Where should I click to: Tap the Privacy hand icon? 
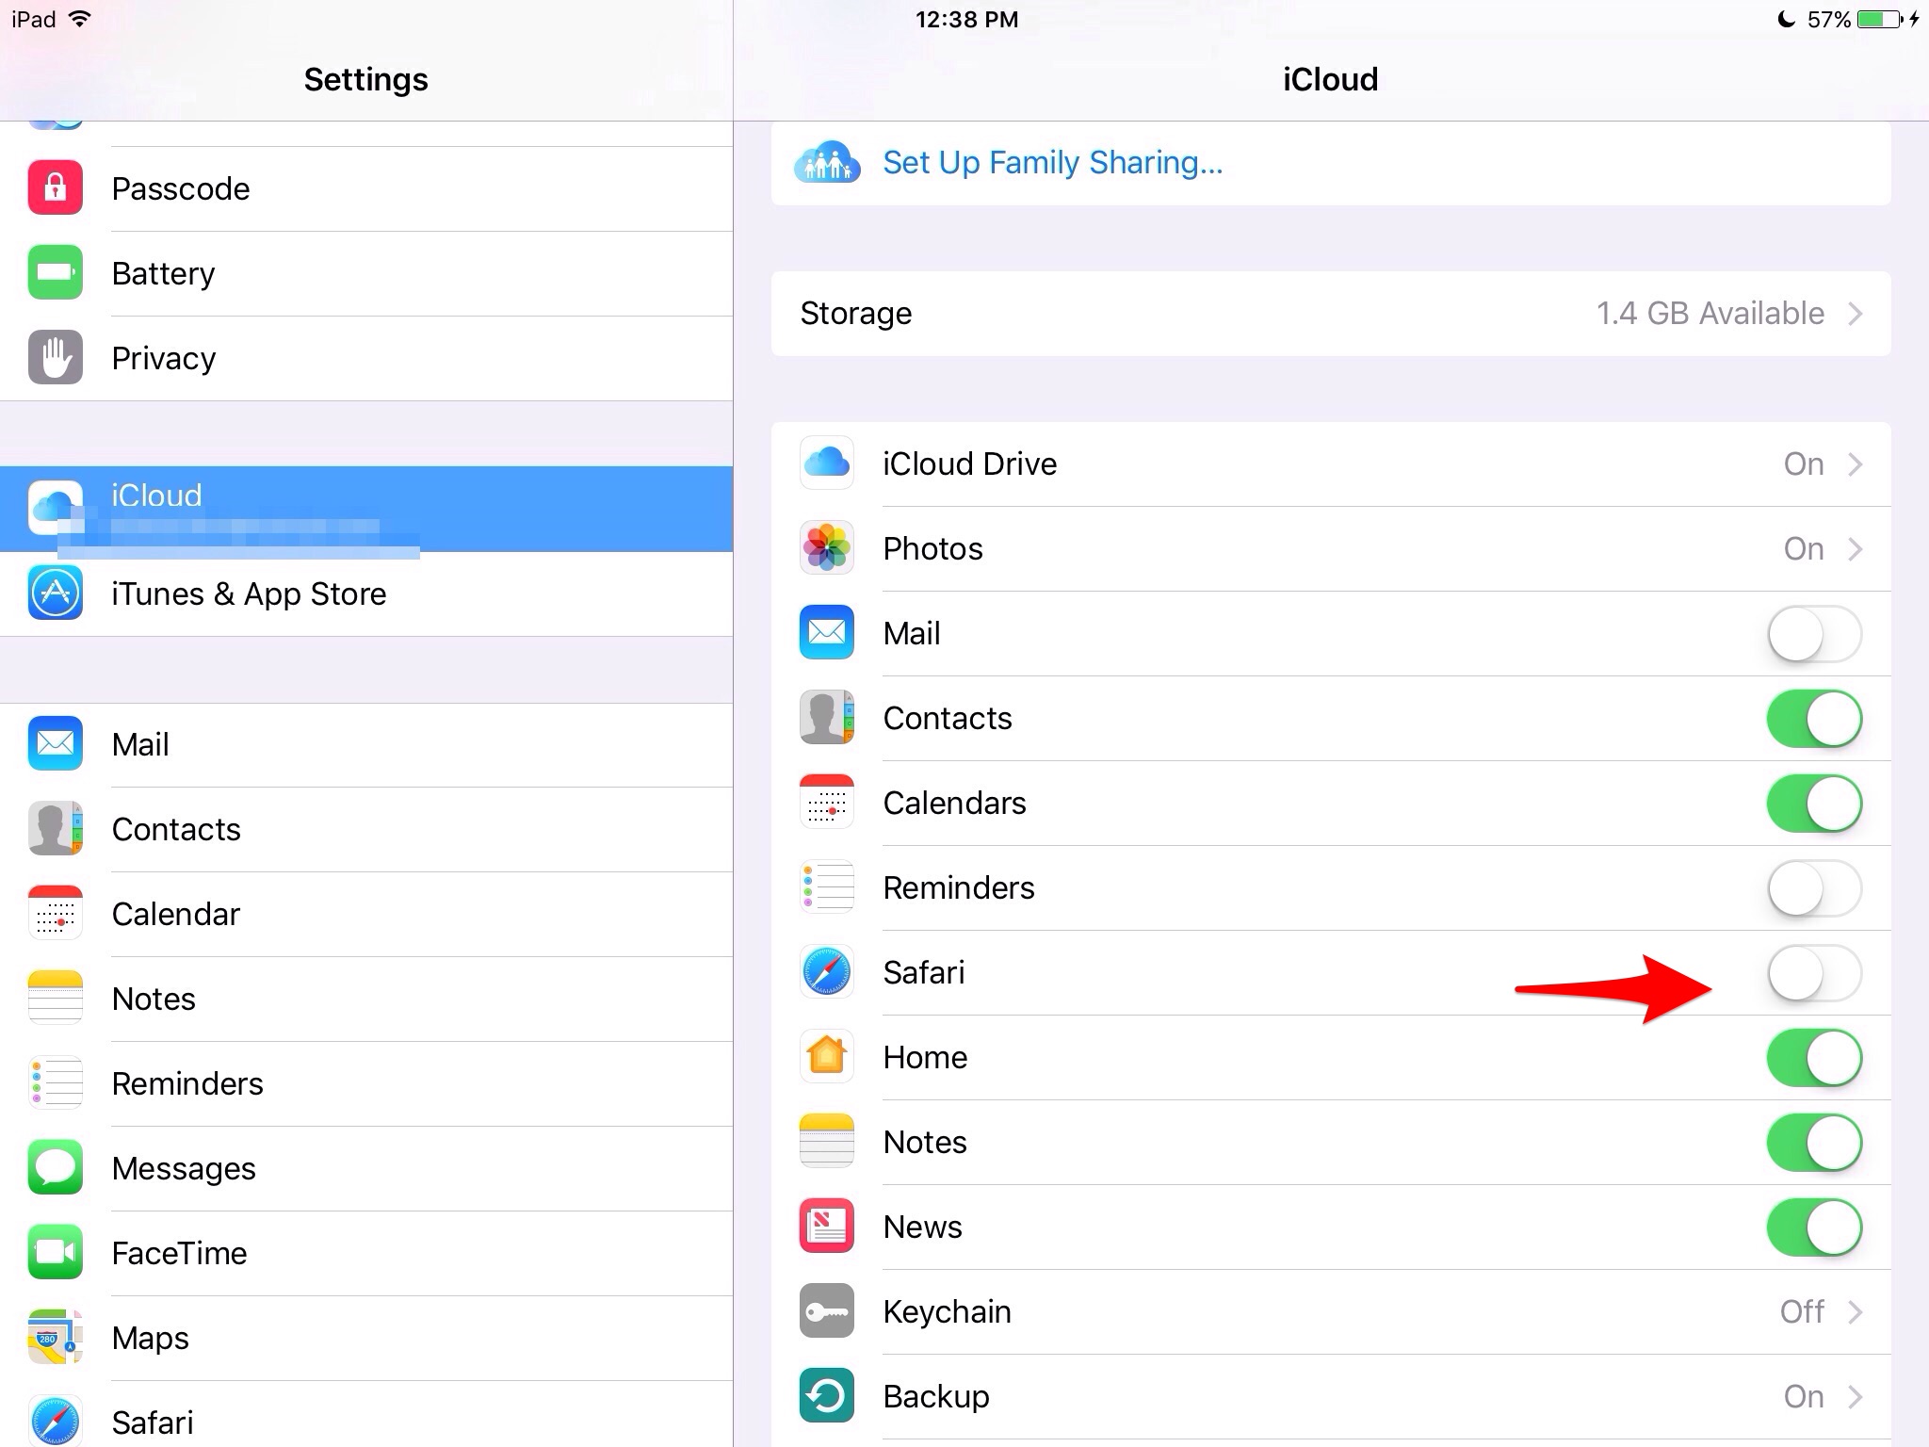point(56,357)
